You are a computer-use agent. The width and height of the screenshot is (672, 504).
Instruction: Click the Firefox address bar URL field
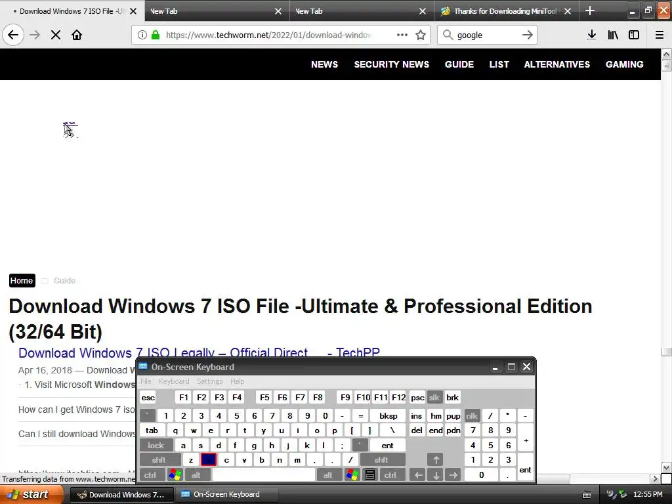[x=268, y=35]
